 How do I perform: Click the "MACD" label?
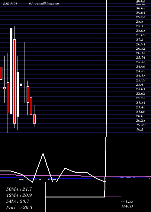[x=127, y=206]
